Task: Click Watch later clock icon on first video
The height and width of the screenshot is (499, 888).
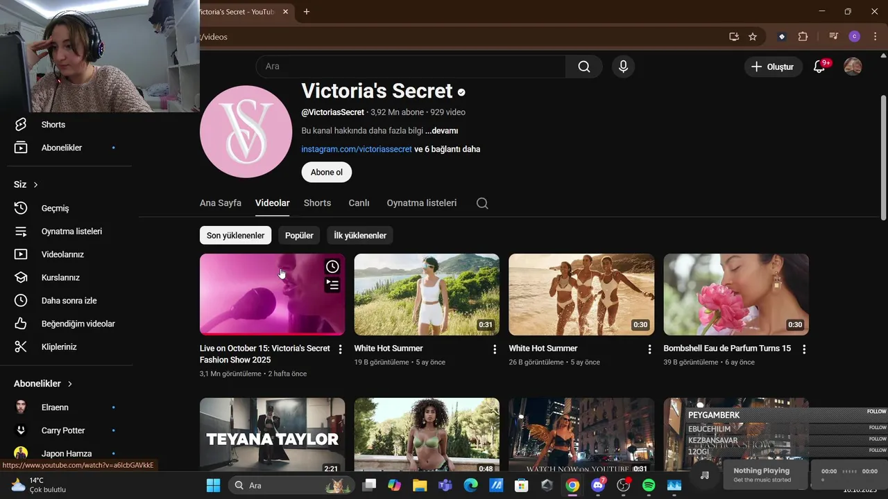Action: pyautogui.click(x=332, y=267)
